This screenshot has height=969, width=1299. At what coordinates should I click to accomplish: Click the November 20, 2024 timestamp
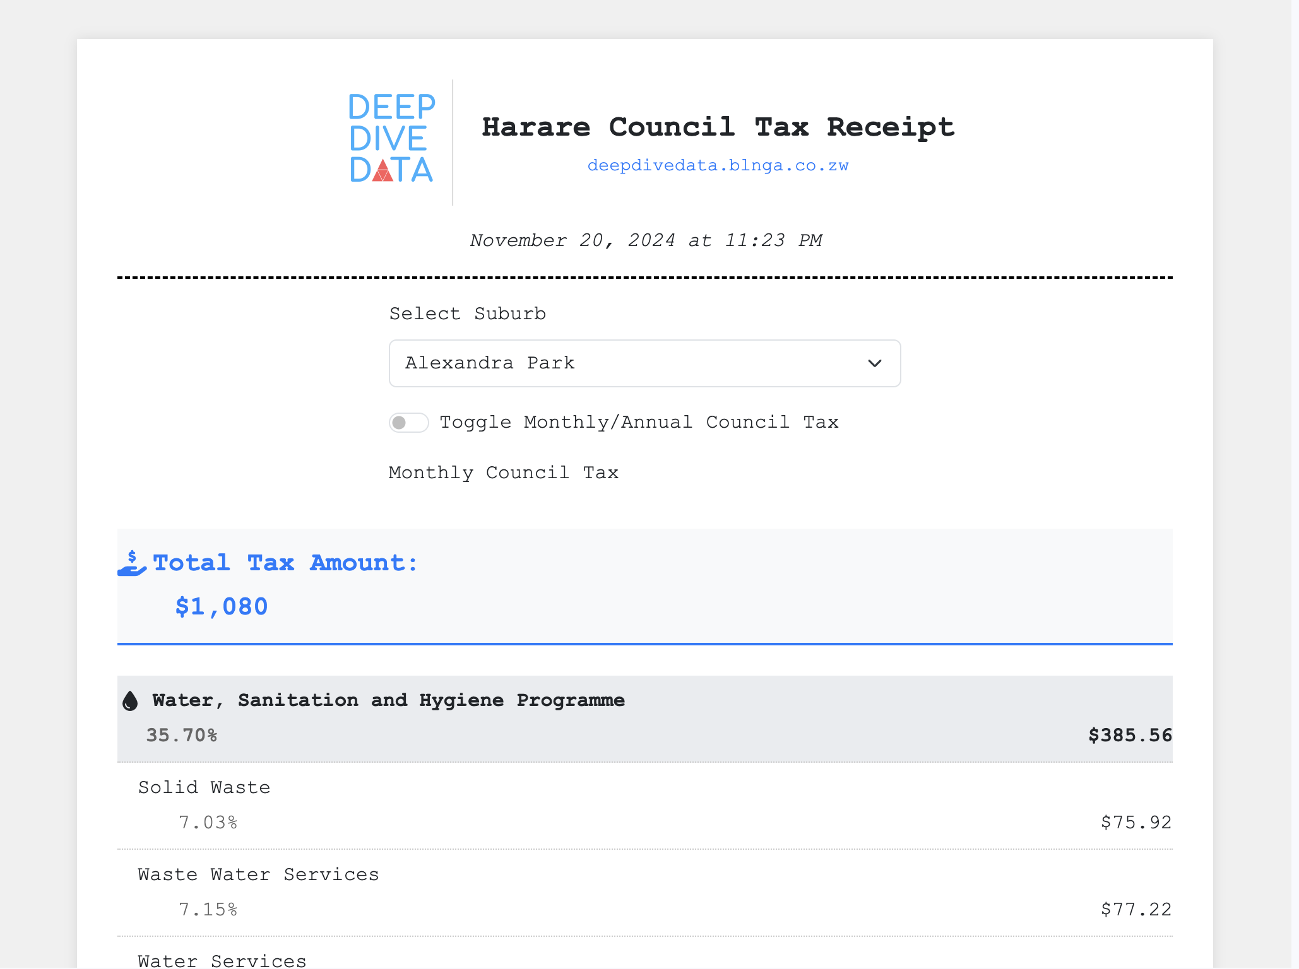click(646, 240)
